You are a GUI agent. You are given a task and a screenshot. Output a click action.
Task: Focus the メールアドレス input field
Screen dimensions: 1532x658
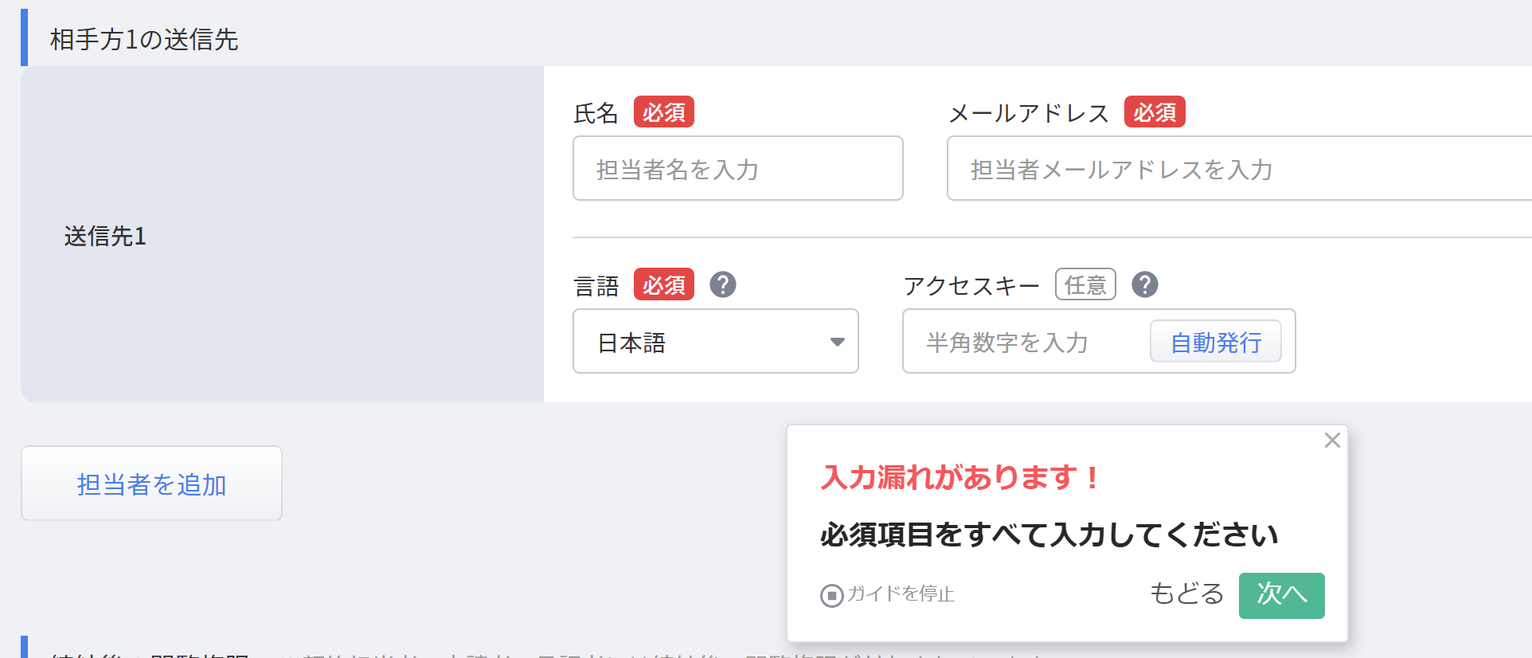click(1238, 169)
